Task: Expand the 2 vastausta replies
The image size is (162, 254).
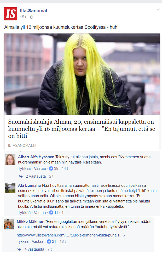Action: tap(36, 176)
